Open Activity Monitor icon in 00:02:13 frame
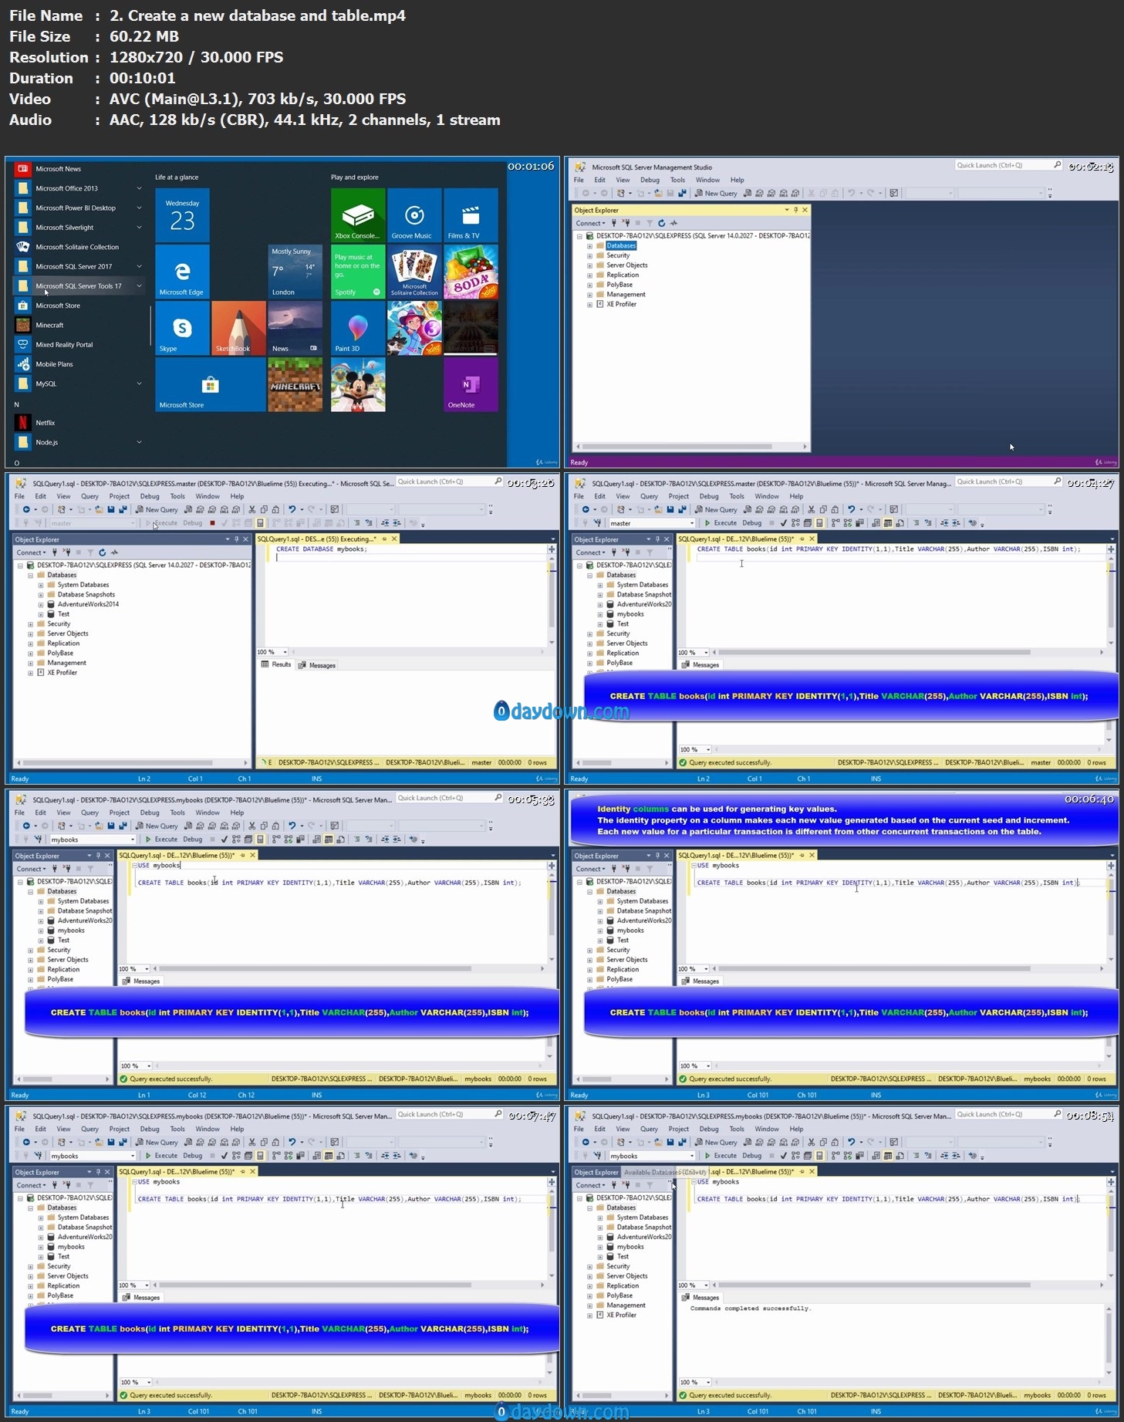 673,223
